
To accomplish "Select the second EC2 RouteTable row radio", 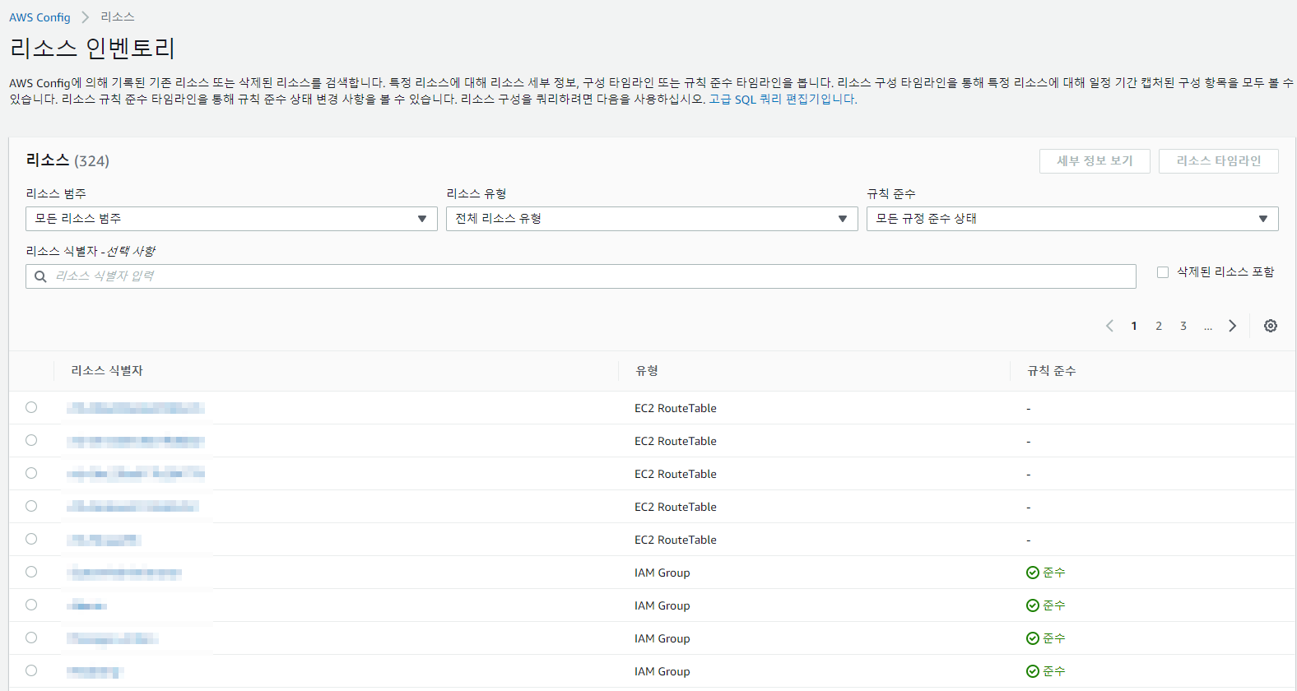I will click(31, 440).
